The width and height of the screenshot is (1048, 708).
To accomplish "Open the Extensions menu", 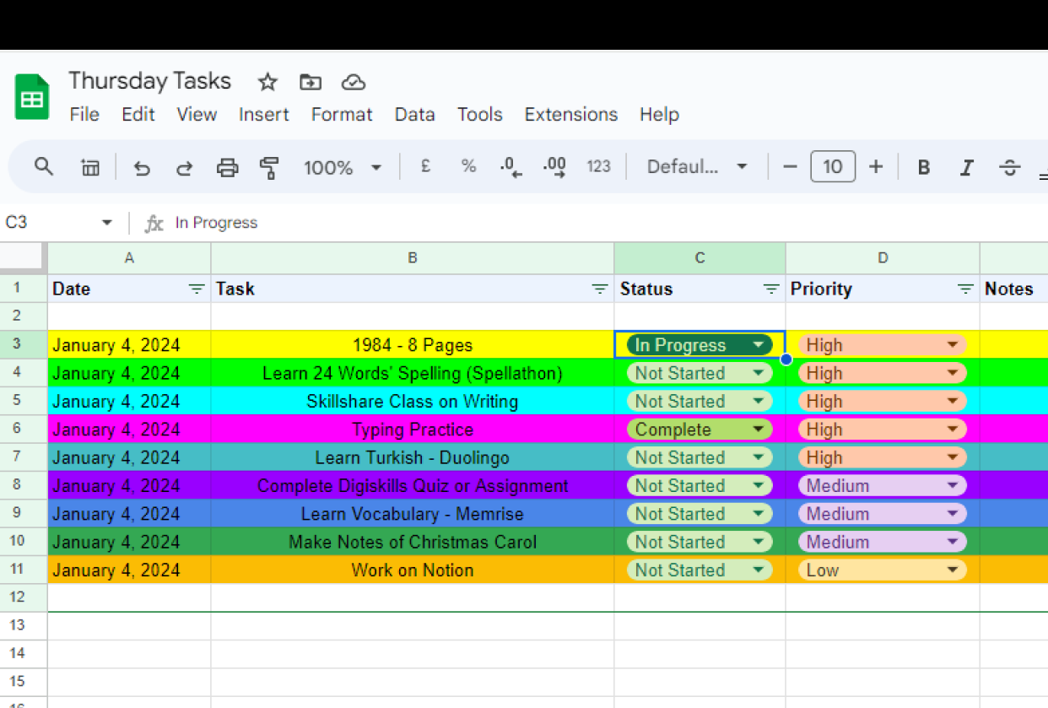I will coord(571,114).
